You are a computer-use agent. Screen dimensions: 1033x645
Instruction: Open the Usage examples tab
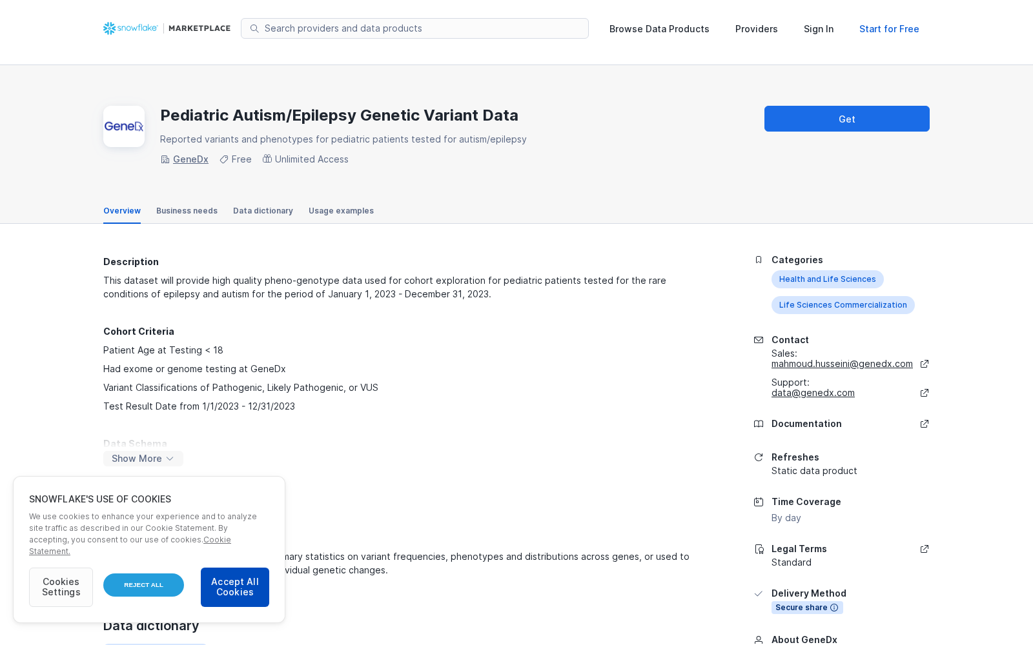[341, 211]
